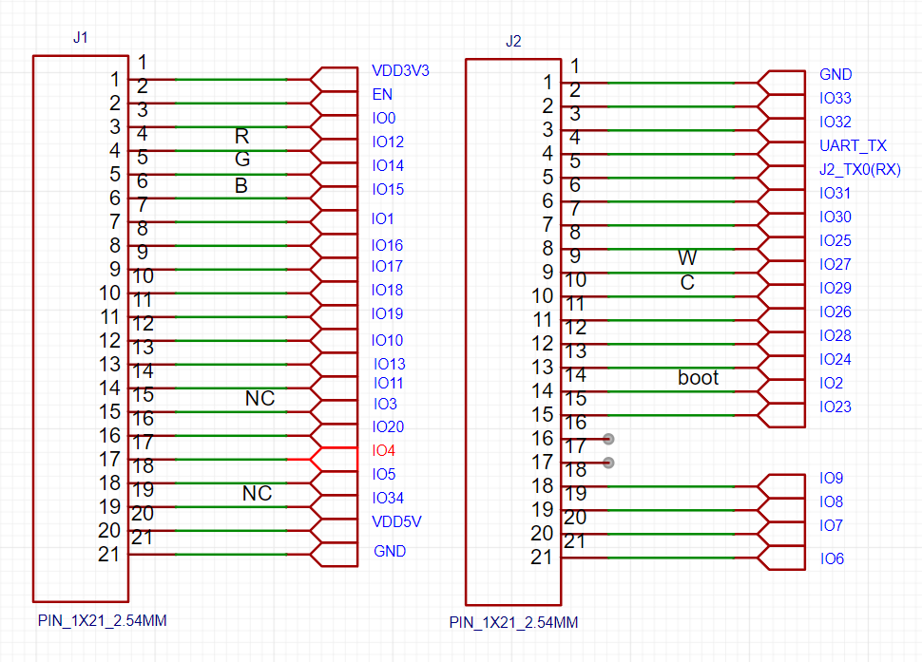Select the net flag symbol beside IO6
Screen dimensions: 922x662
click(x=781, y=558)
